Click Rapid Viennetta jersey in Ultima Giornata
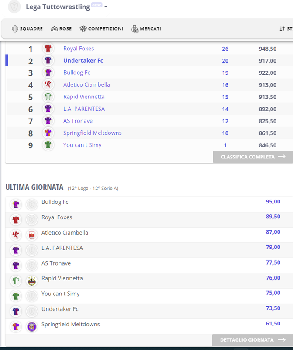This screenshot has height=350, width=293. pos(16,281)
